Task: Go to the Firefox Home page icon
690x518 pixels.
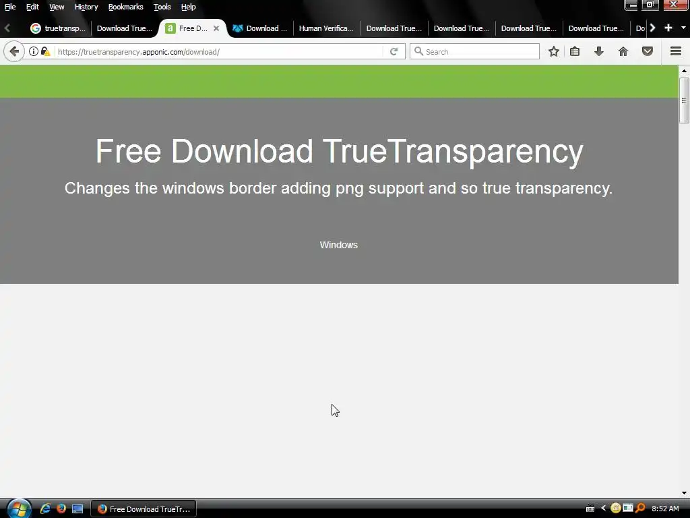Action: click(623, 51)
